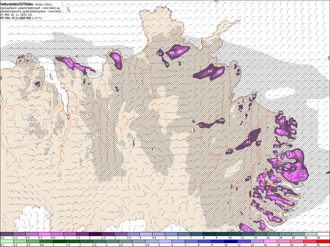Choose the lower legend swatch labeled 9
Image resolution: width=330 pixels, height=247 pixels.
point(217,241)
